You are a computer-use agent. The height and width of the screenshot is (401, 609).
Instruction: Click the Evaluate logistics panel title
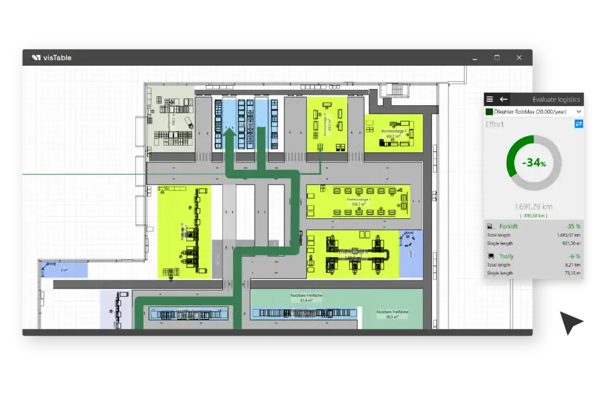(556, 99)
